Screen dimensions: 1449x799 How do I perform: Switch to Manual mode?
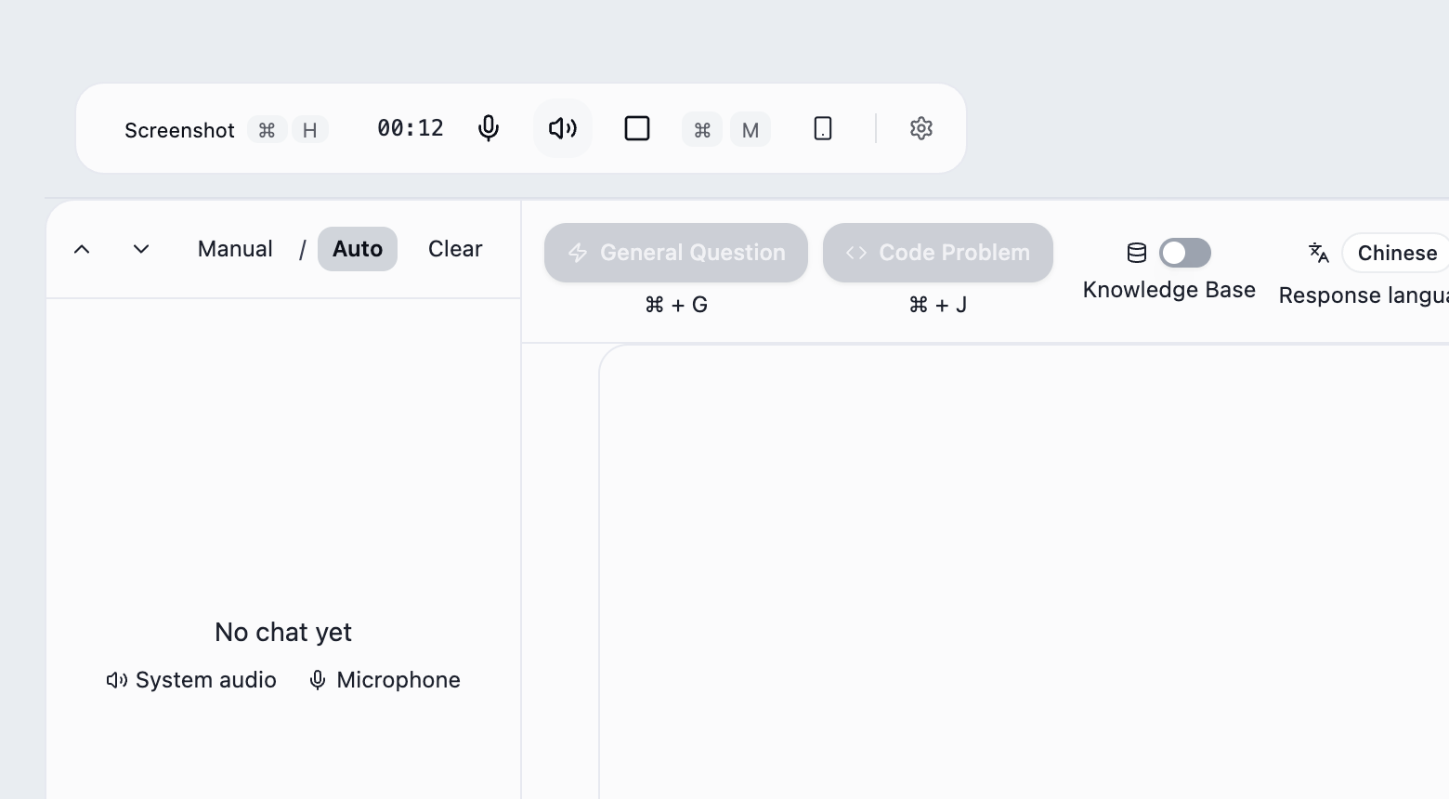coord(235,249)
